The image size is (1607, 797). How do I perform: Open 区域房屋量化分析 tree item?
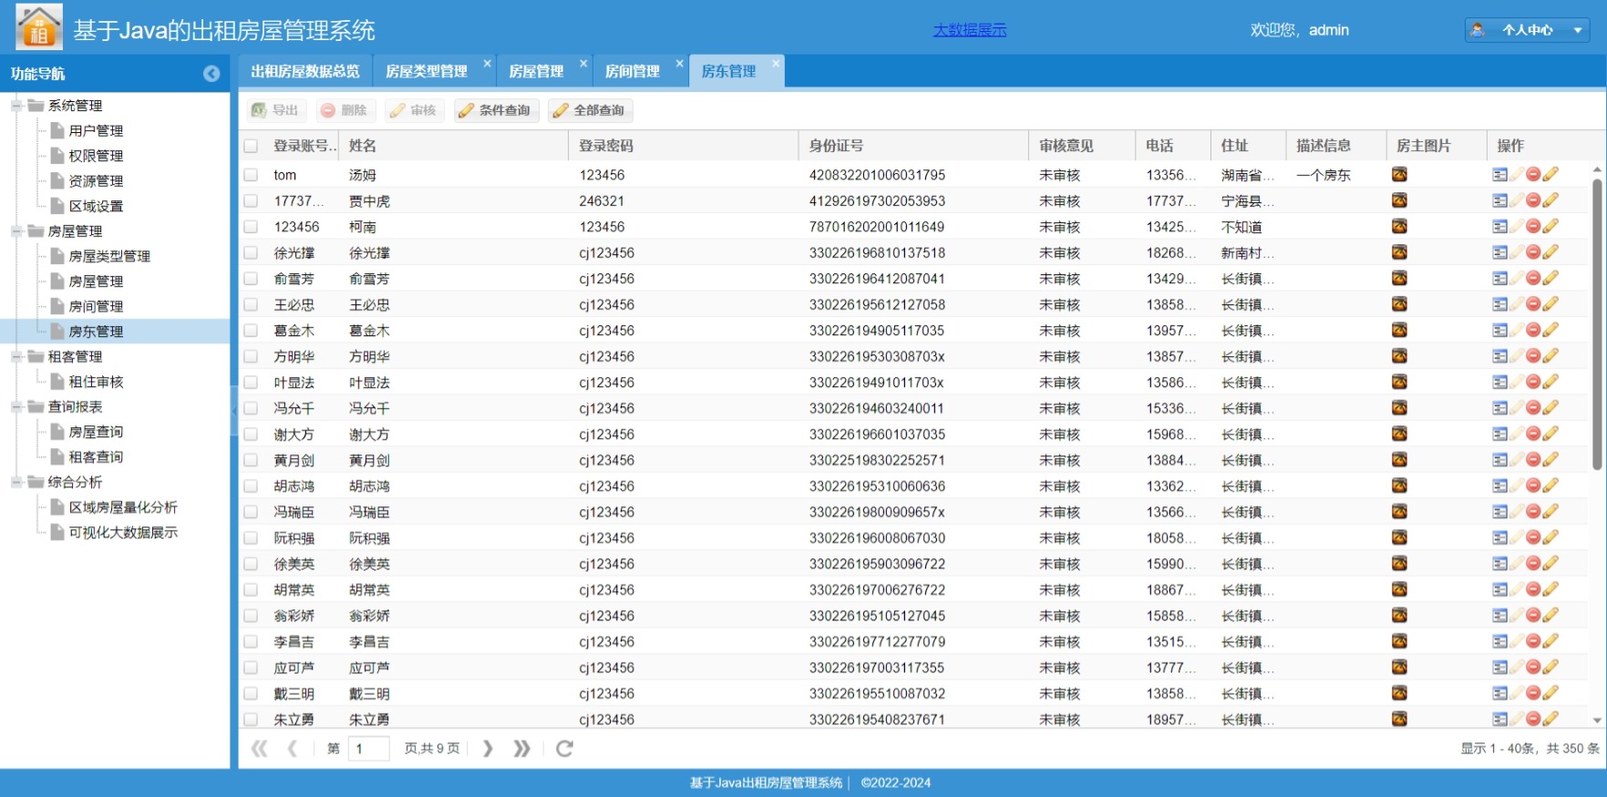click(123, 507)
